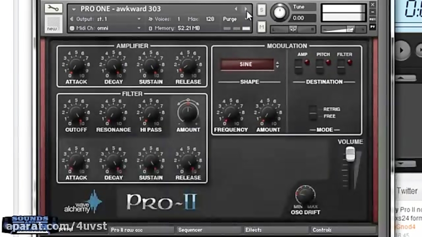The image size is (422, 237).
Task: Click the Max voices value 128
Action: 210,19
